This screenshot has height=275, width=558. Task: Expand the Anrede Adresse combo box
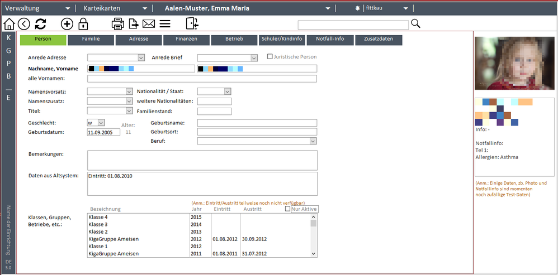141,57
